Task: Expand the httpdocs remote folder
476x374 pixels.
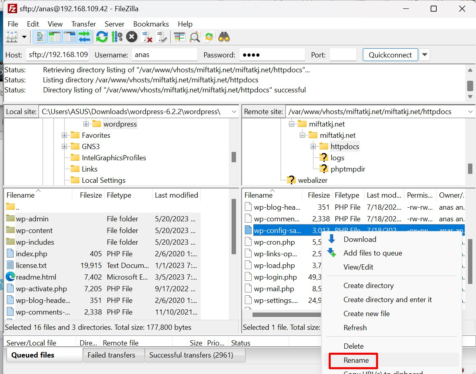Action: tap(313, 147)
